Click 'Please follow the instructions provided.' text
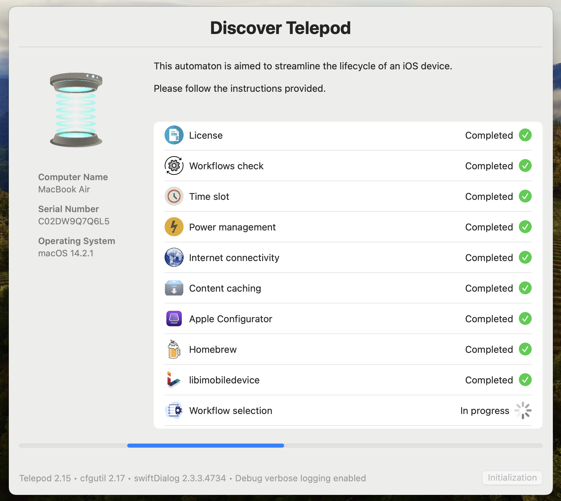561x501 pixels. tap(240, 88)
